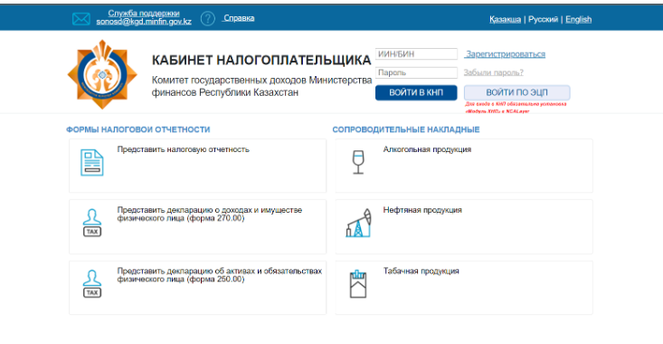663x344 pixels.
Task: Click the TAX person icon for form 270.00
Action: pos(92,223)
